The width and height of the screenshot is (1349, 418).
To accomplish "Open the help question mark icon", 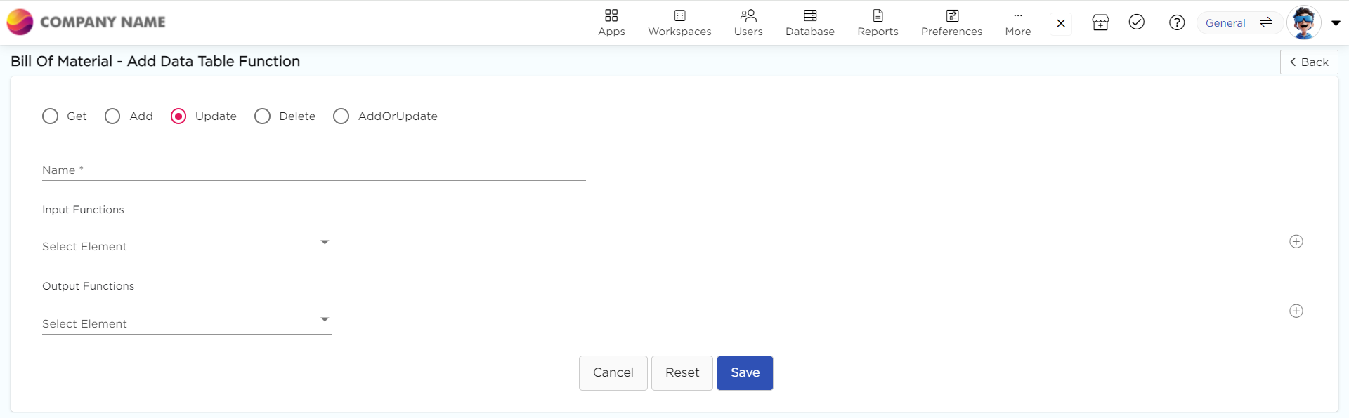I will point(1177,22).
